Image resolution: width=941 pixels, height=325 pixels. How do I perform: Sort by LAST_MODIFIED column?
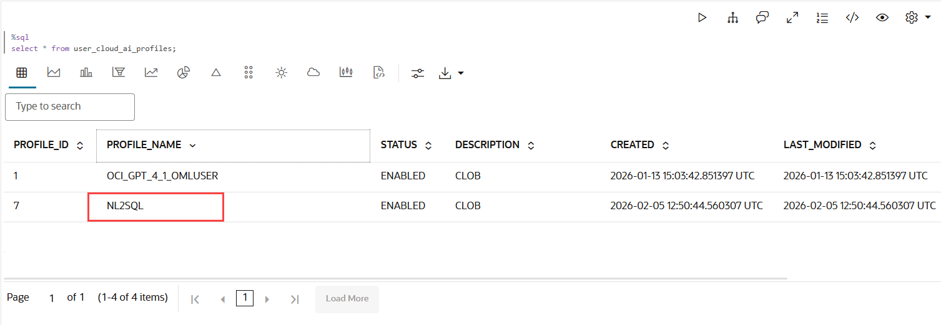coord(873,145)
